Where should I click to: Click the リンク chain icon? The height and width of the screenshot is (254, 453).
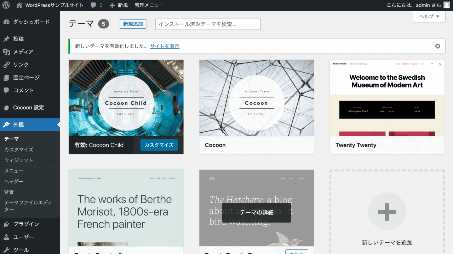pos(6,65)
